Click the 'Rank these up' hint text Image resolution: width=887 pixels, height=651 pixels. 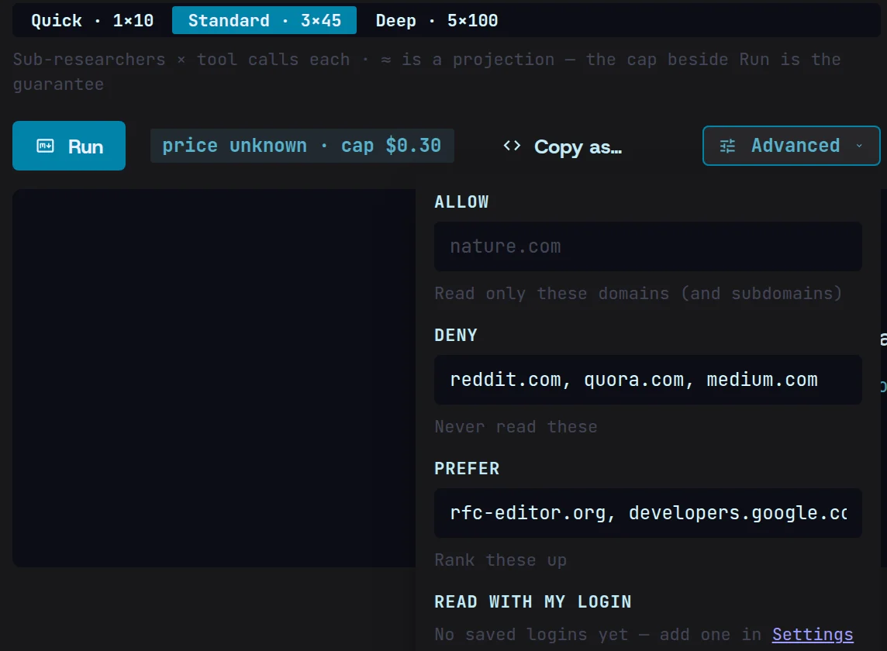click(501, 560)
